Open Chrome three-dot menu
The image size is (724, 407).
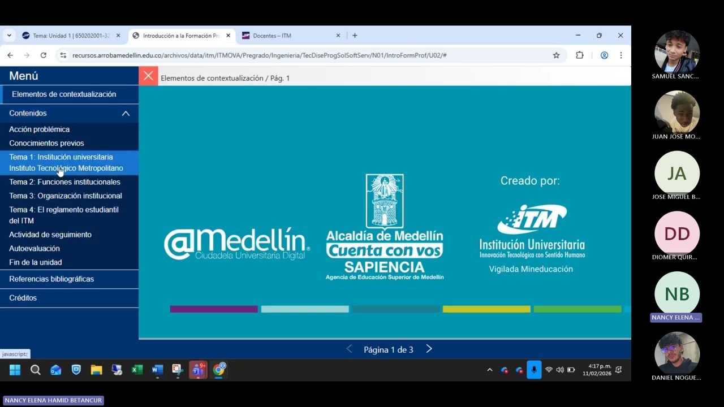tap(620, 55)
